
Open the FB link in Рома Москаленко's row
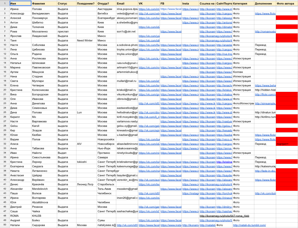pos(171,31)
